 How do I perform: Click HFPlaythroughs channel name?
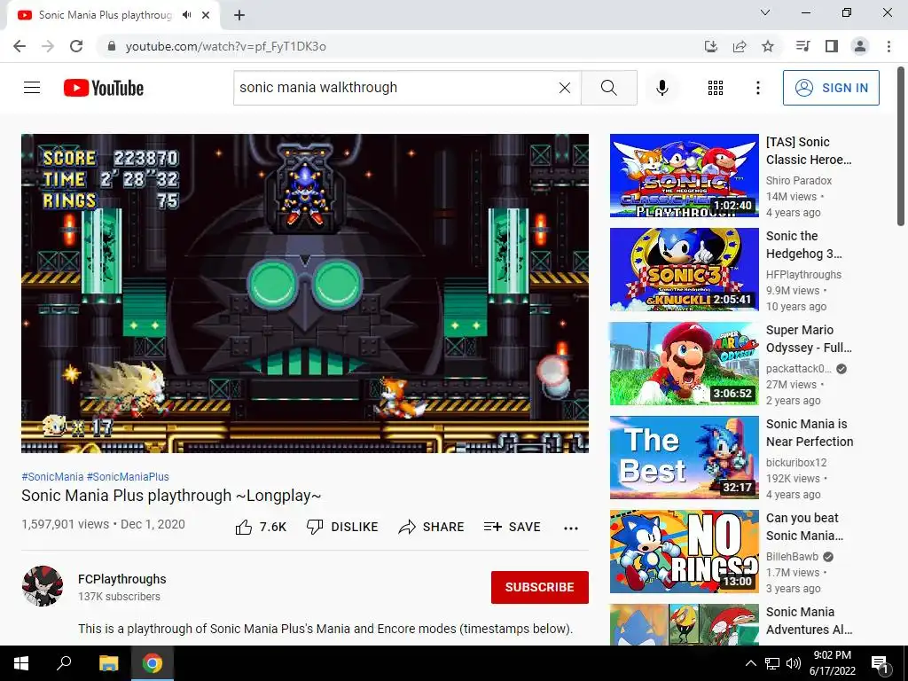tap(803, 275)
